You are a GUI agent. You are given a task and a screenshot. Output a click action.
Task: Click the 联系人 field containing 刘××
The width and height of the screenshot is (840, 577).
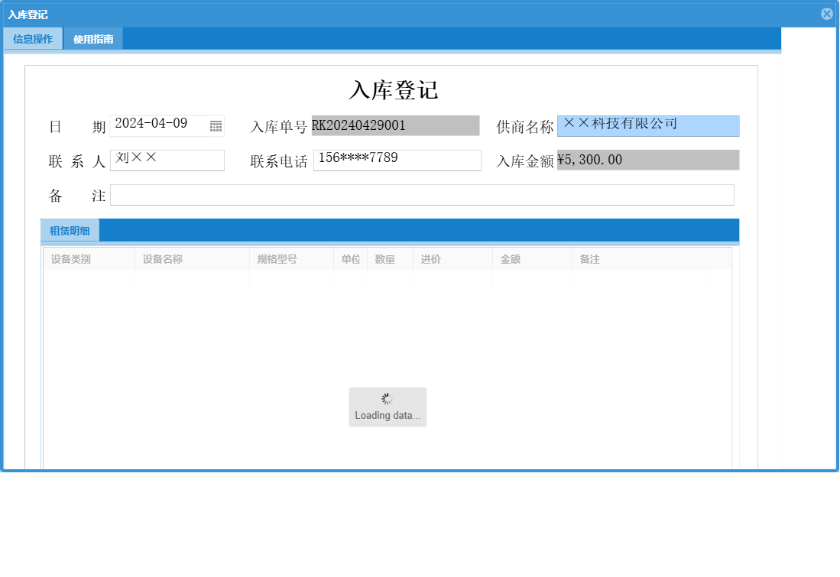click(167, 160)
